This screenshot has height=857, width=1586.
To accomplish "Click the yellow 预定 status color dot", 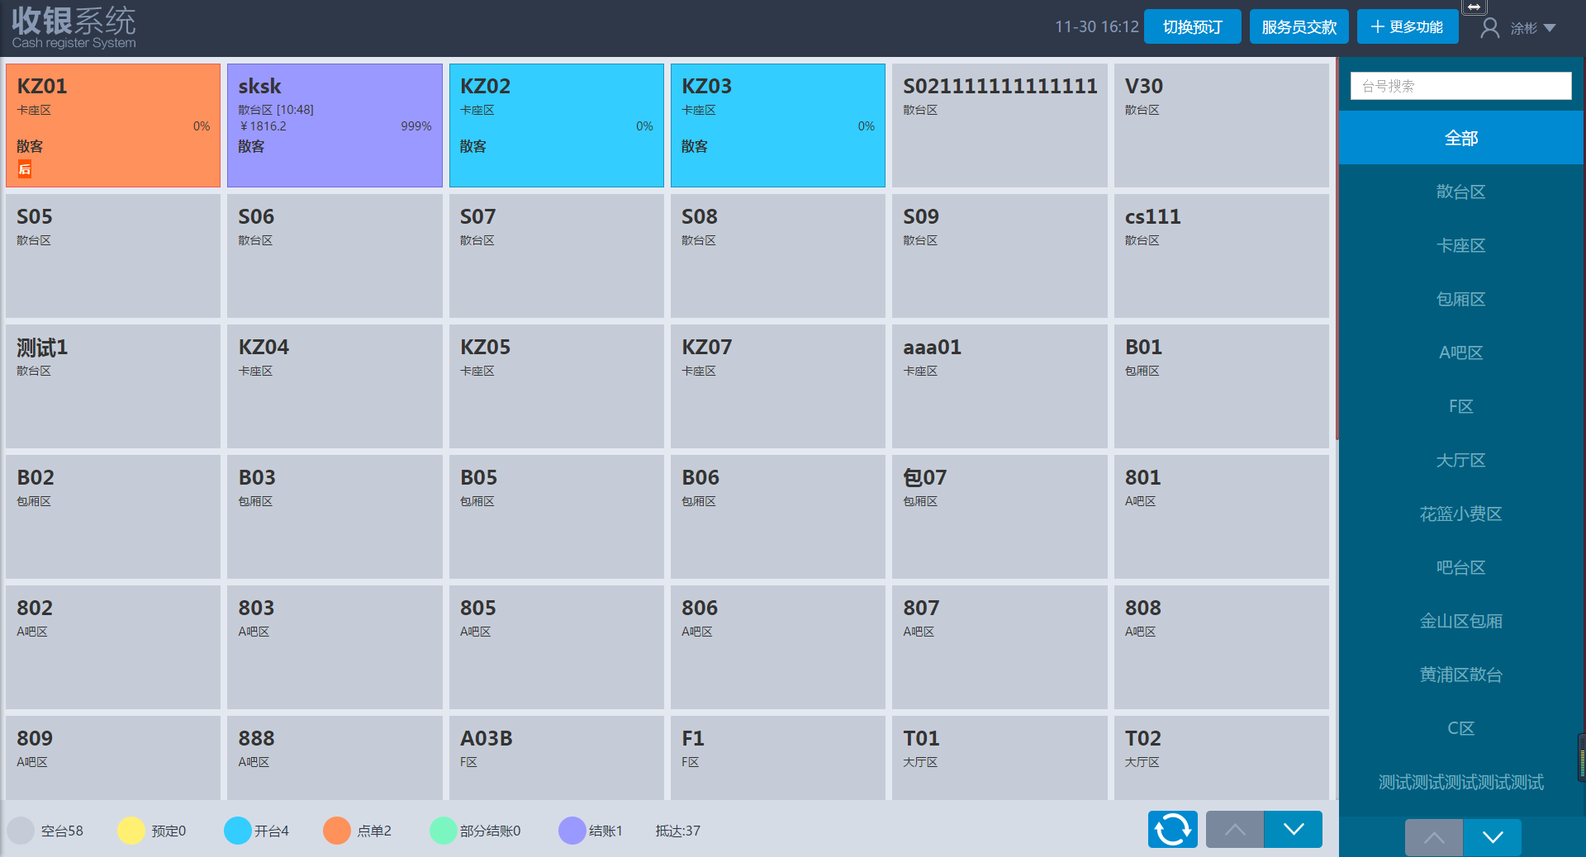I will pos(131,831).
